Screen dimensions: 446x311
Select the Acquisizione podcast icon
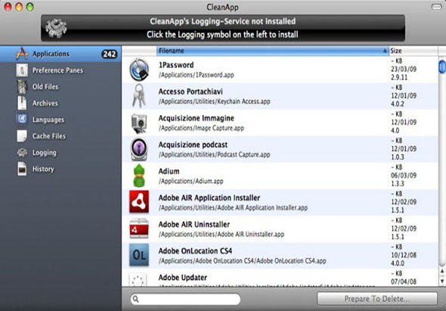click(x=139, y=149)
